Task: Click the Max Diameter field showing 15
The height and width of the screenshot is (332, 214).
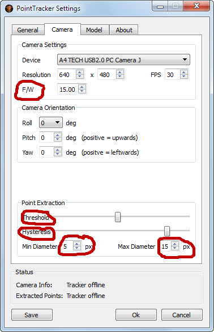Action: tap(165, 246)
